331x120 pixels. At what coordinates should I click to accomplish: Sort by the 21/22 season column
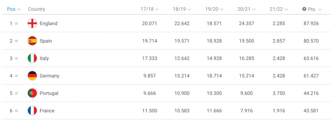click(x=279, y=9)
